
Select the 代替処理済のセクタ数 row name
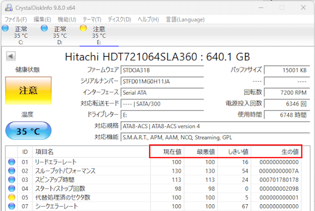tap(63, 197)
